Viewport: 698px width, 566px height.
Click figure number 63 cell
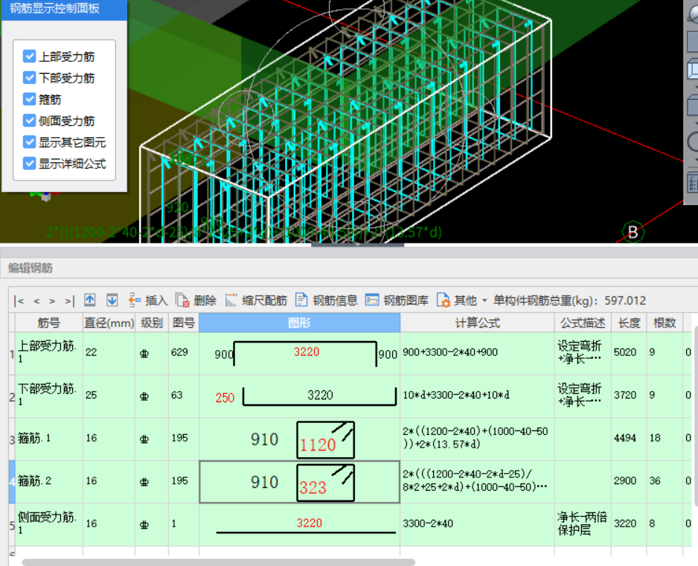183,395
